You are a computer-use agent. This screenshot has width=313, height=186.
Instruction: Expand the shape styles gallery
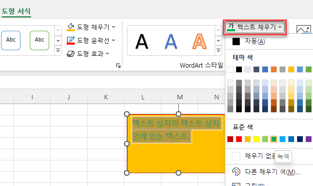point(58,50)
